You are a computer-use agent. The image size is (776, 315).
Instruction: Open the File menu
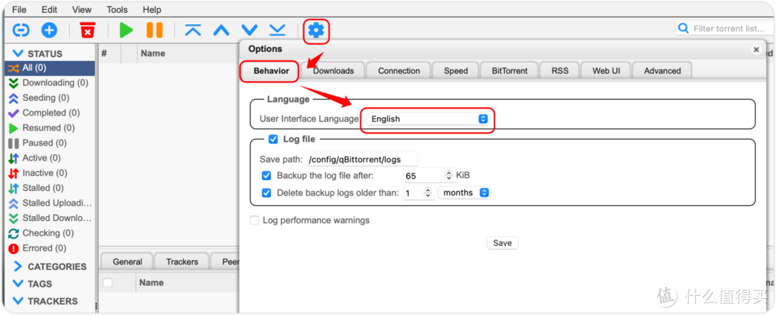point(19,9)
